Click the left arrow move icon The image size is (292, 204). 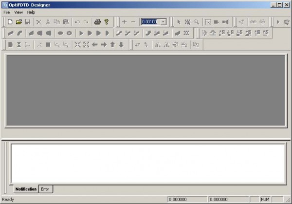(95, 45)
